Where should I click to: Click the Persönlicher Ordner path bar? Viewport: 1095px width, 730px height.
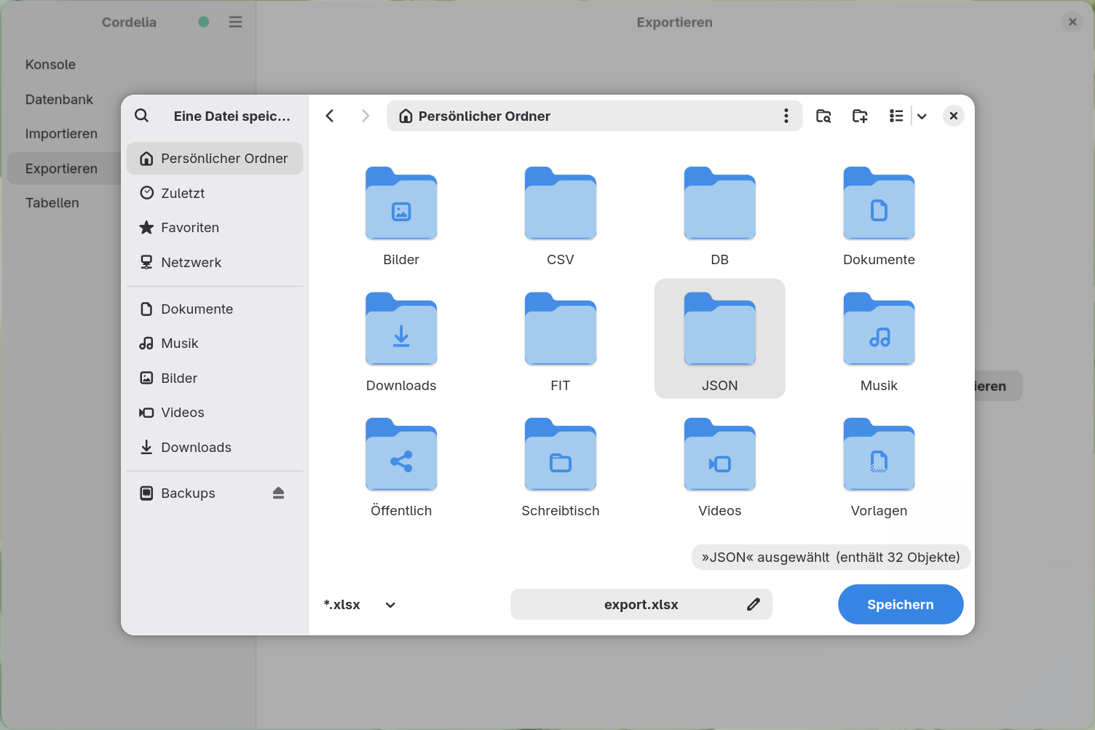pos(594,116)
